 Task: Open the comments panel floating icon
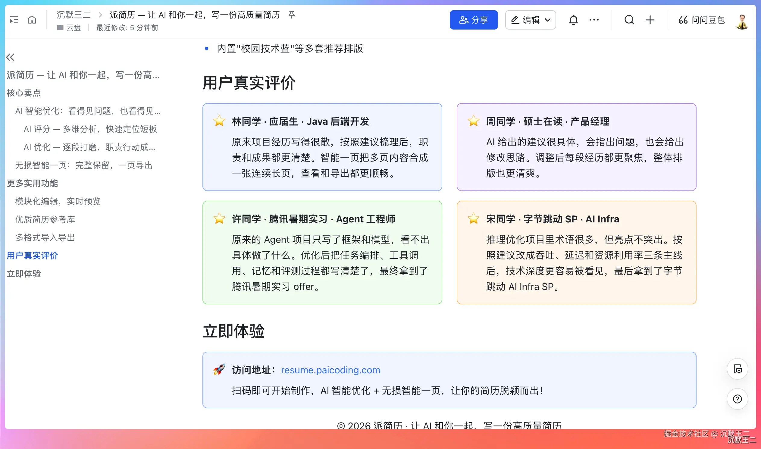coord(738,369)
